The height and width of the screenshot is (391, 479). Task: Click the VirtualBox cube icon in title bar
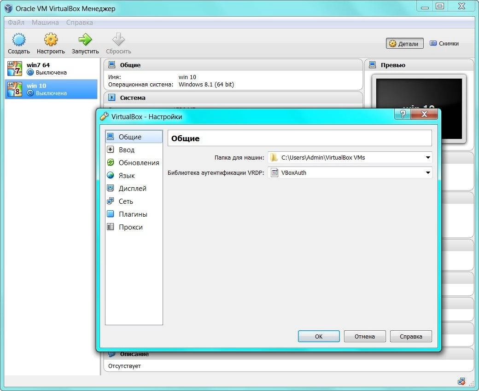pyautogui.click(x=9, y=8)
